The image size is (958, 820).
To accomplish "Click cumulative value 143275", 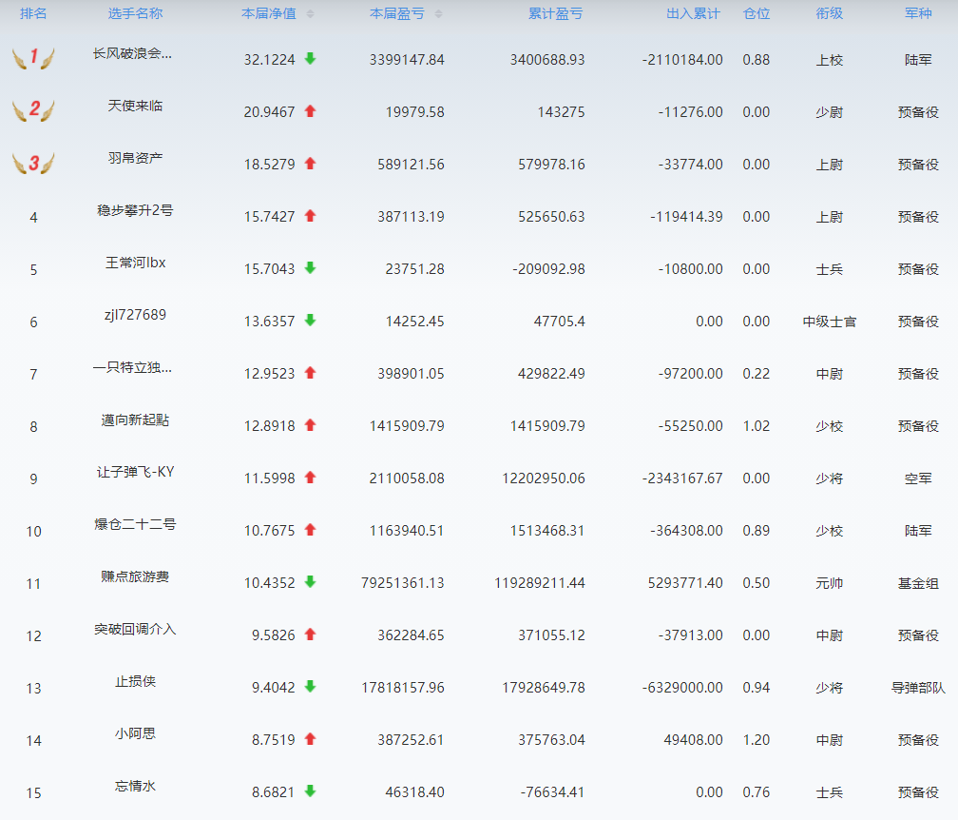I will [562, 112].
